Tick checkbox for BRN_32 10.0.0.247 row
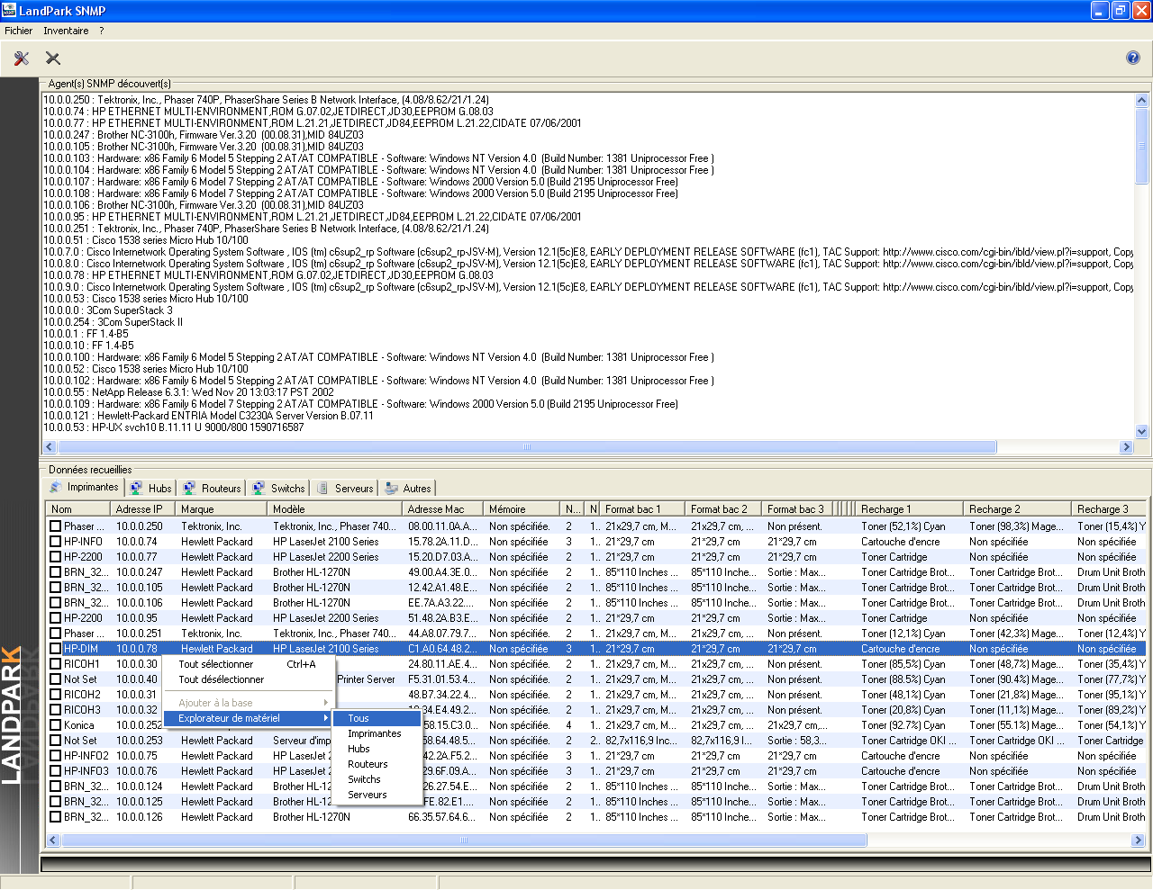Viewport: 1153px width, 890px height. tap(55, 572)
